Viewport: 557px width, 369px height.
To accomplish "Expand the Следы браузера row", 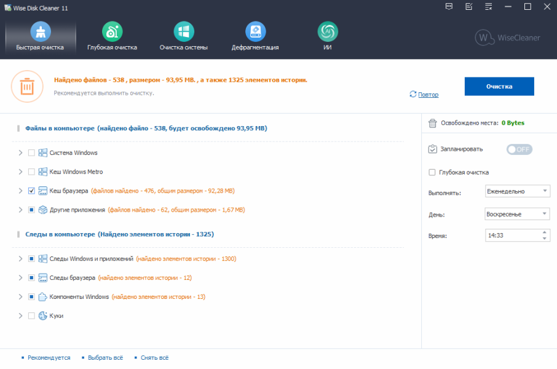I will (20, 277).
